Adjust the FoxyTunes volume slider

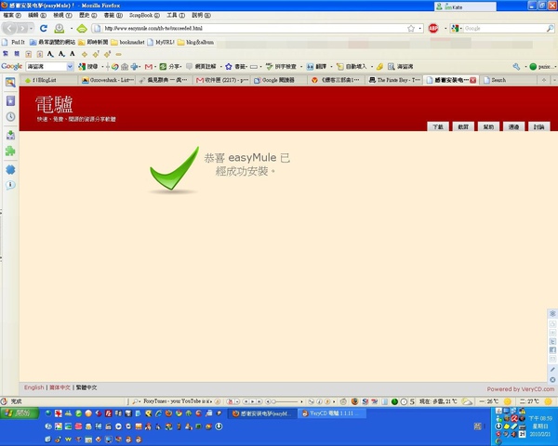285,401
